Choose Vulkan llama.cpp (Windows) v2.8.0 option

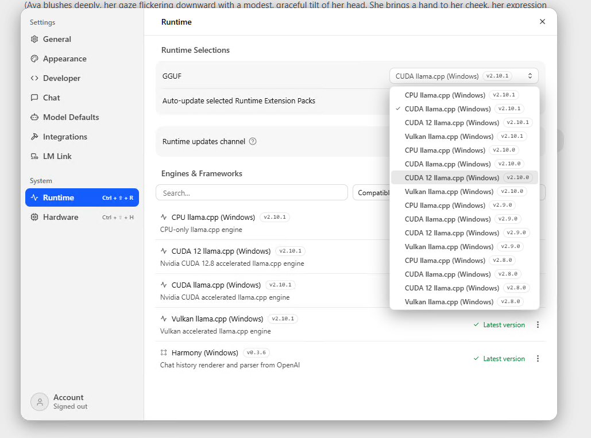(464, 302)
